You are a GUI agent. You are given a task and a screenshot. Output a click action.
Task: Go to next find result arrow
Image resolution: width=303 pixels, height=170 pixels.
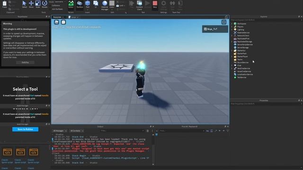[x=223, y=131]
